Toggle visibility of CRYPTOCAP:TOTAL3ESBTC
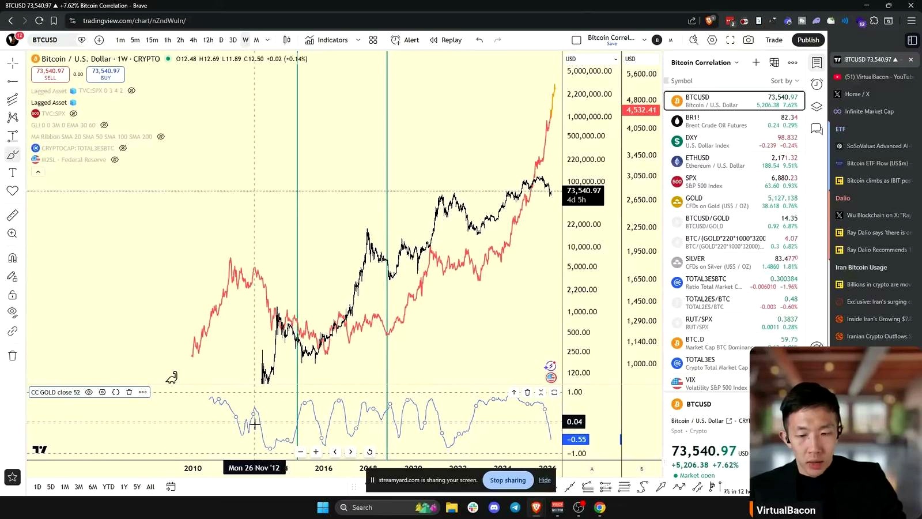Screen dimensions: 922x519 (123, 148)
